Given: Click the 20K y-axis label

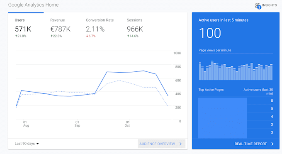Looking at the screenshot, I should click(x=178, y=108).
